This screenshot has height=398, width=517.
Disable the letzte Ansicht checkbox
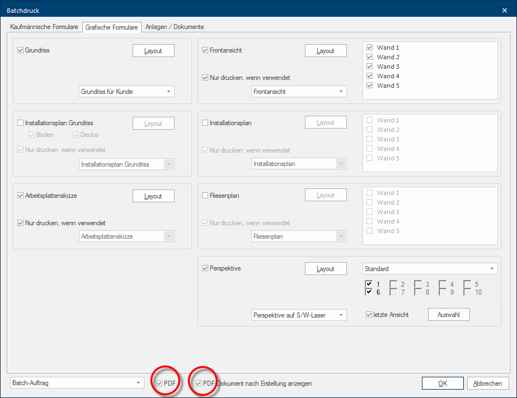(369, 315)
